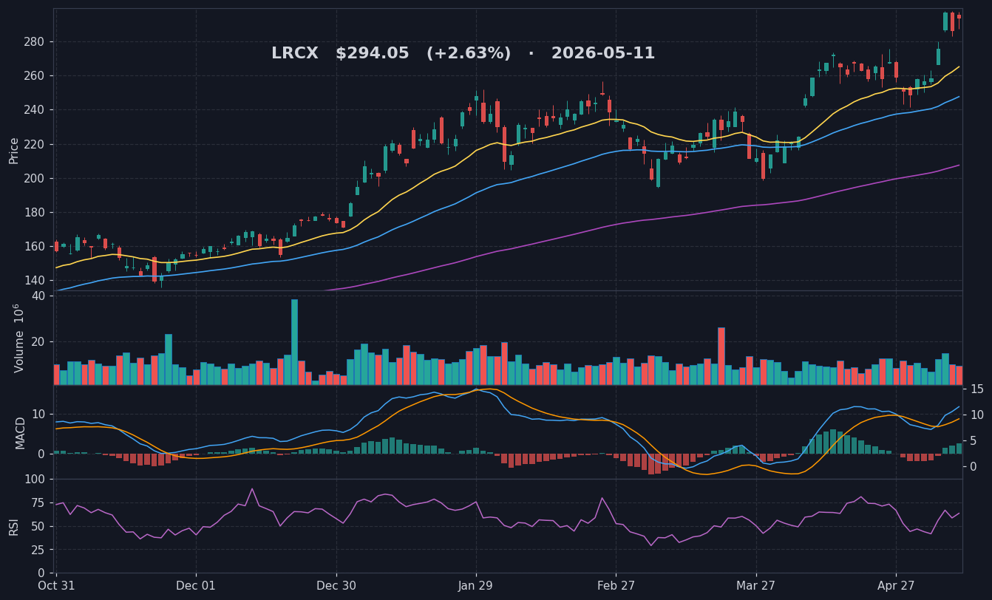The width and height of the screenshot is (992, 600).
Task: Click the 180 price tick label
Action: (x=34, y=212)
